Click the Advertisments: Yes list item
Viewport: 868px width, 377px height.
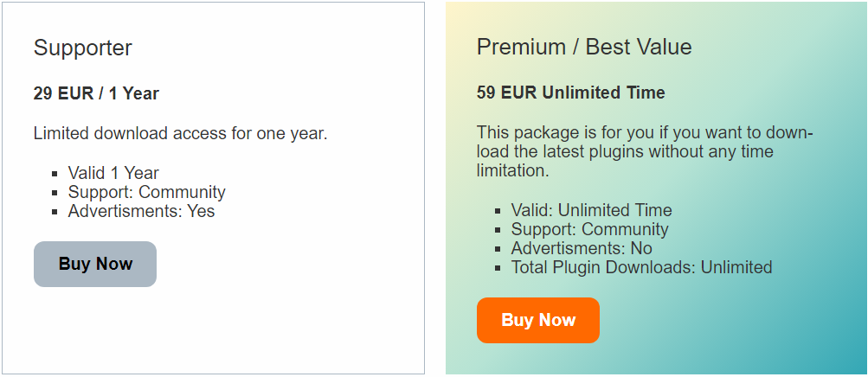tap(141, 211)
